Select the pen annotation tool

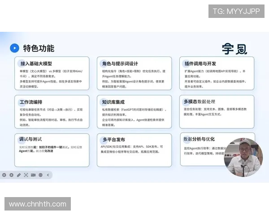(x=19, y=175)
